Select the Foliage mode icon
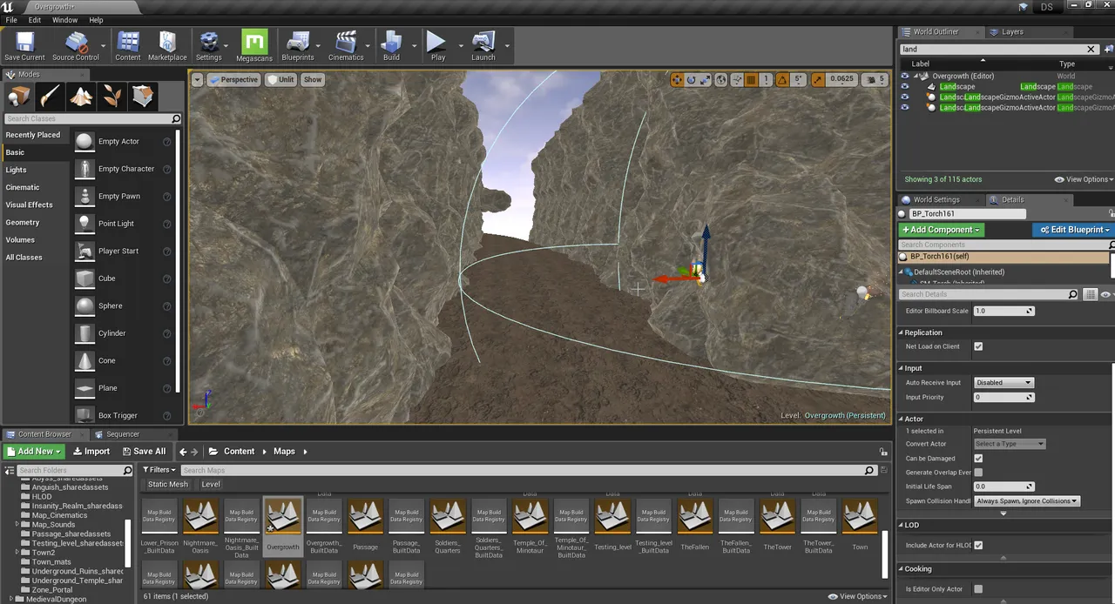The image size is (1115, 604). [x=112, y=96]
